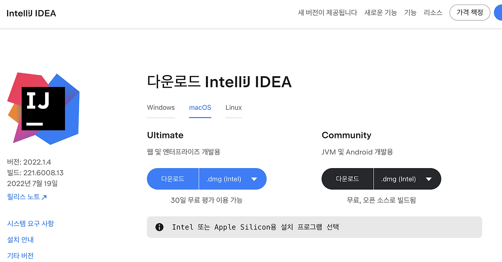This screenshot has height=262, width=502.
Task: Click the external link arrow beside 릴리스 노트
Action: coord(44,197)
